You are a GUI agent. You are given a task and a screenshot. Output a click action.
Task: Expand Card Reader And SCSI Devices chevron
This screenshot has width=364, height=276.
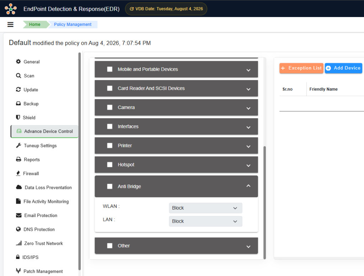tap(248, 89)
